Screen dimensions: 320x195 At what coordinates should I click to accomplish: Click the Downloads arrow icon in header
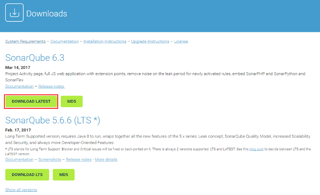(14, 13)
